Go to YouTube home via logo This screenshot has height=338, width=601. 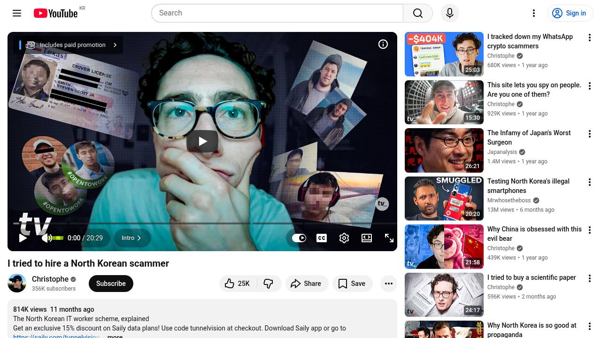55,13
